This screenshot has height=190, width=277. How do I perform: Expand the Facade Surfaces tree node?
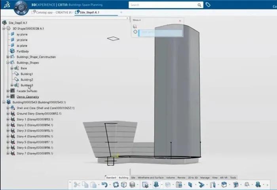coord(8,91)
